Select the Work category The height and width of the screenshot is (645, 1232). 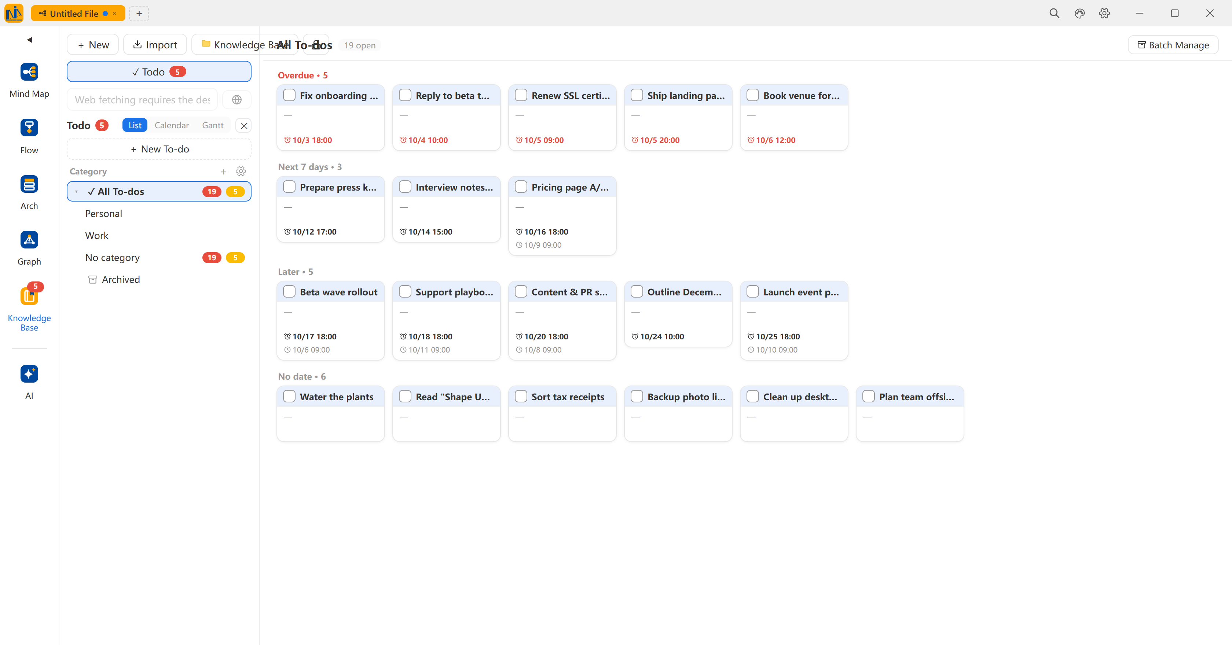[x=159, y=236]
